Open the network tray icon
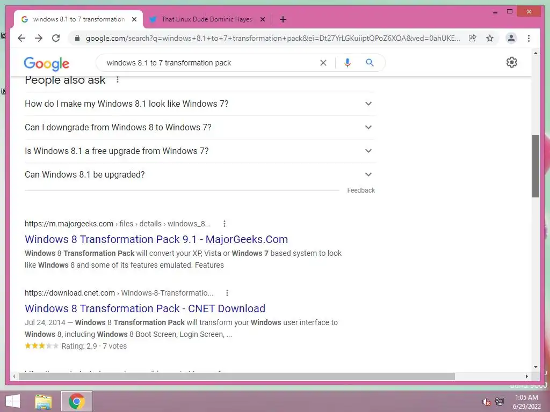Screen dimensions: 550x412 pos(500,401)
